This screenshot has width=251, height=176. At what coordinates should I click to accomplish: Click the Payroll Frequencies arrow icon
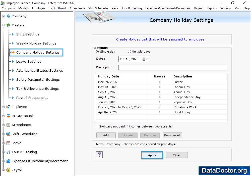[13, 98]
